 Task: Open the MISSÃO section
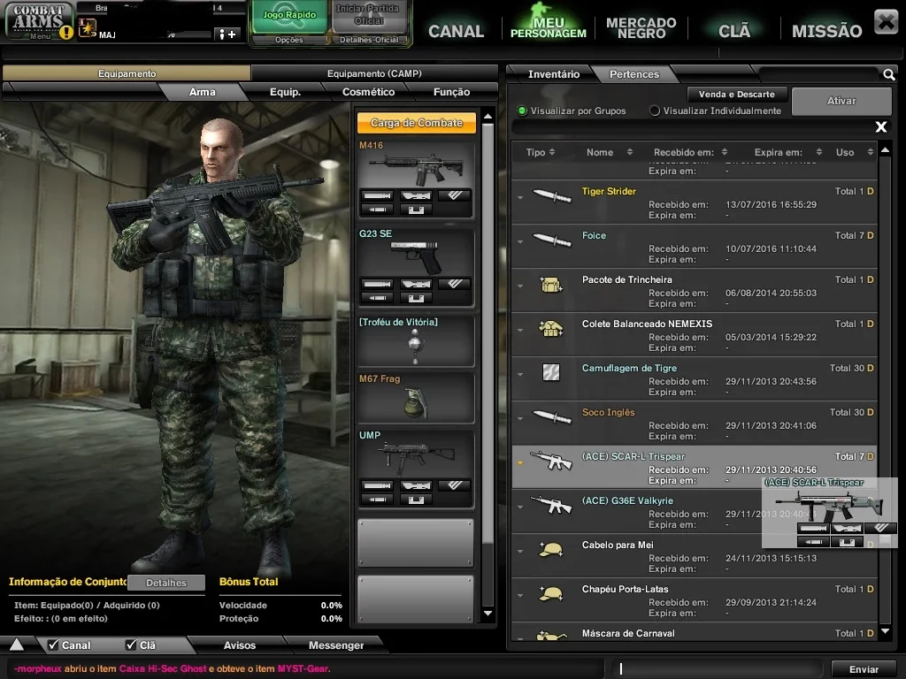(x=826, y=31)
